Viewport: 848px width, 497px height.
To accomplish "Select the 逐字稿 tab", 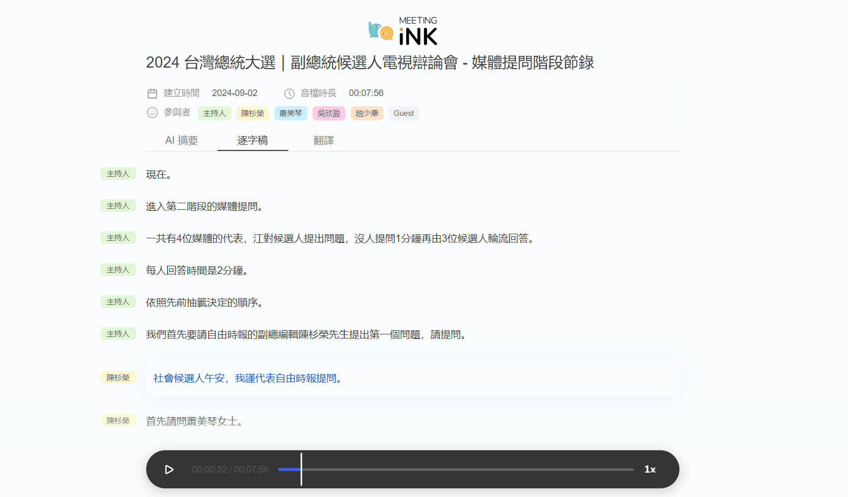I will [252, 141].
